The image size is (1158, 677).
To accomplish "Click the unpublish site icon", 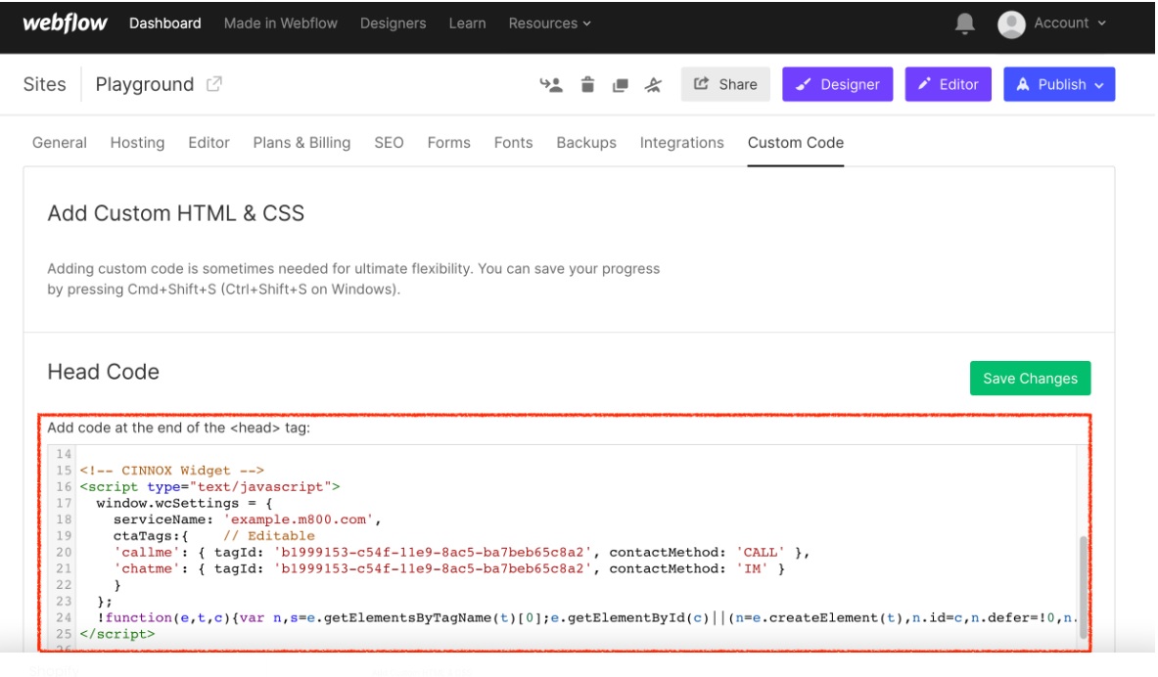I will 653,85.
